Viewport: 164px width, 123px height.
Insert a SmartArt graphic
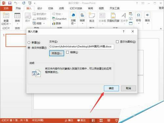point(59,19)
